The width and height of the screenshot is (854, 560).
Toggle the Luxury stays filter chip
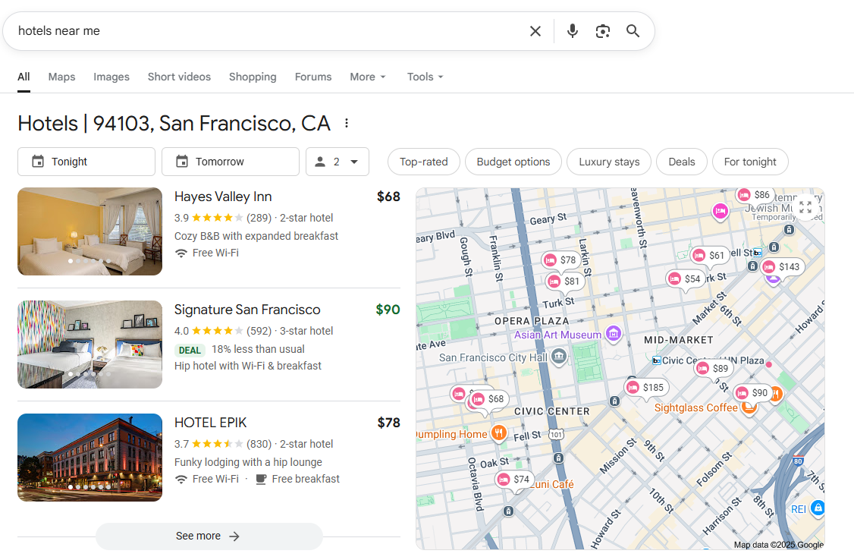pos(609,162)
